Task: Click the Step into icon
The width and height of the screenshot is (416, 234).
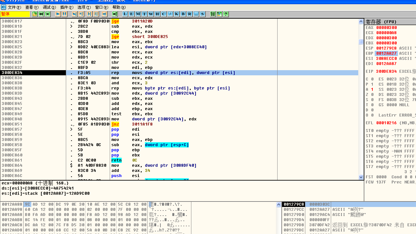Action: click(75, 14)
